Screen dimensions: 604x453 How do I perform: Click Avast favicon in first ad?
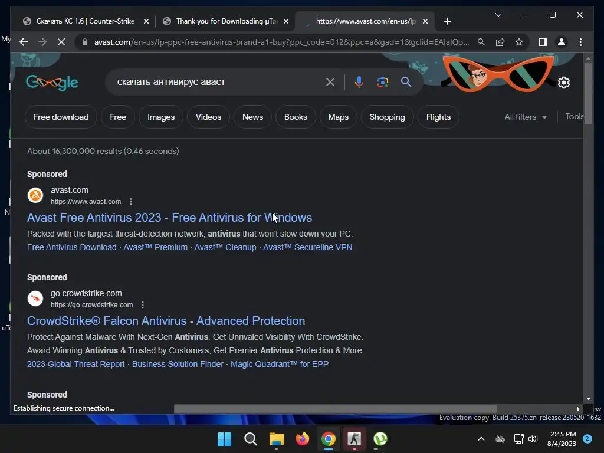click(35, 195)
